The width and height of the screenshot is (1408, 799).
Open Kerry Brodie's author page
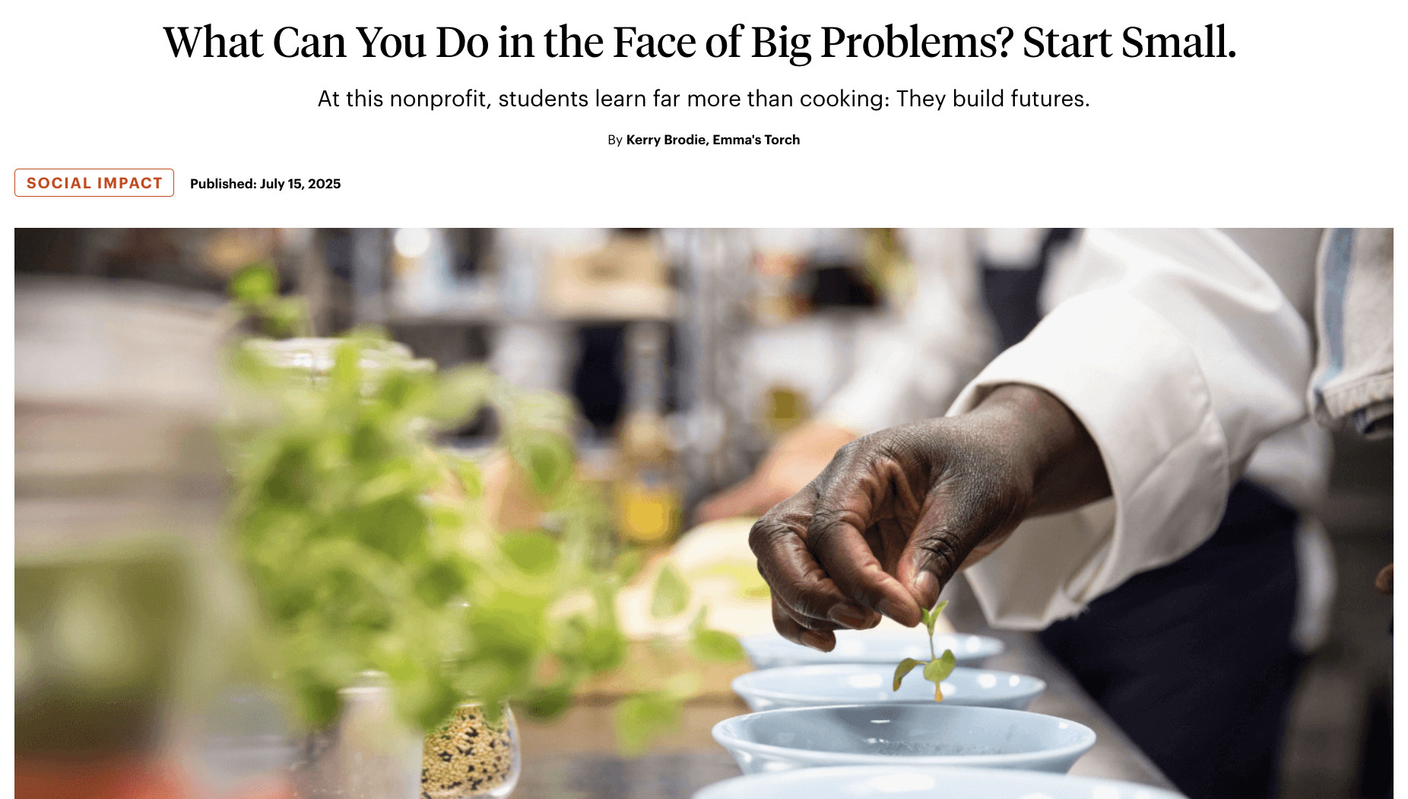(x=665, y=140)
